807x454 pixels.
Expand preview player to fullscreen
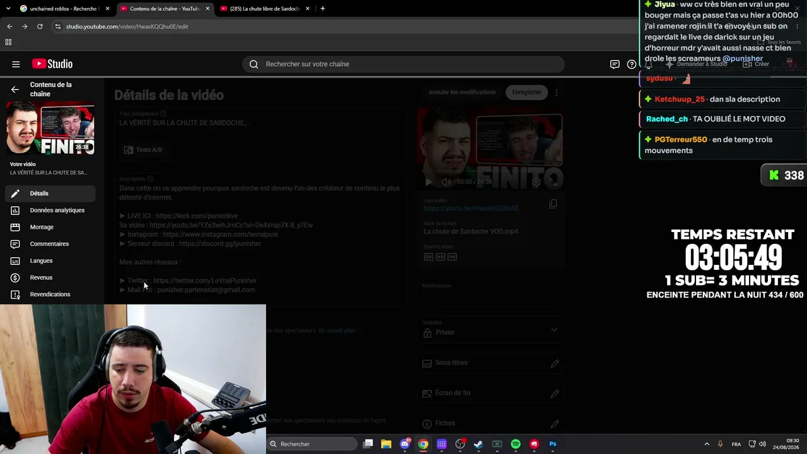click(x=553, y=182)
